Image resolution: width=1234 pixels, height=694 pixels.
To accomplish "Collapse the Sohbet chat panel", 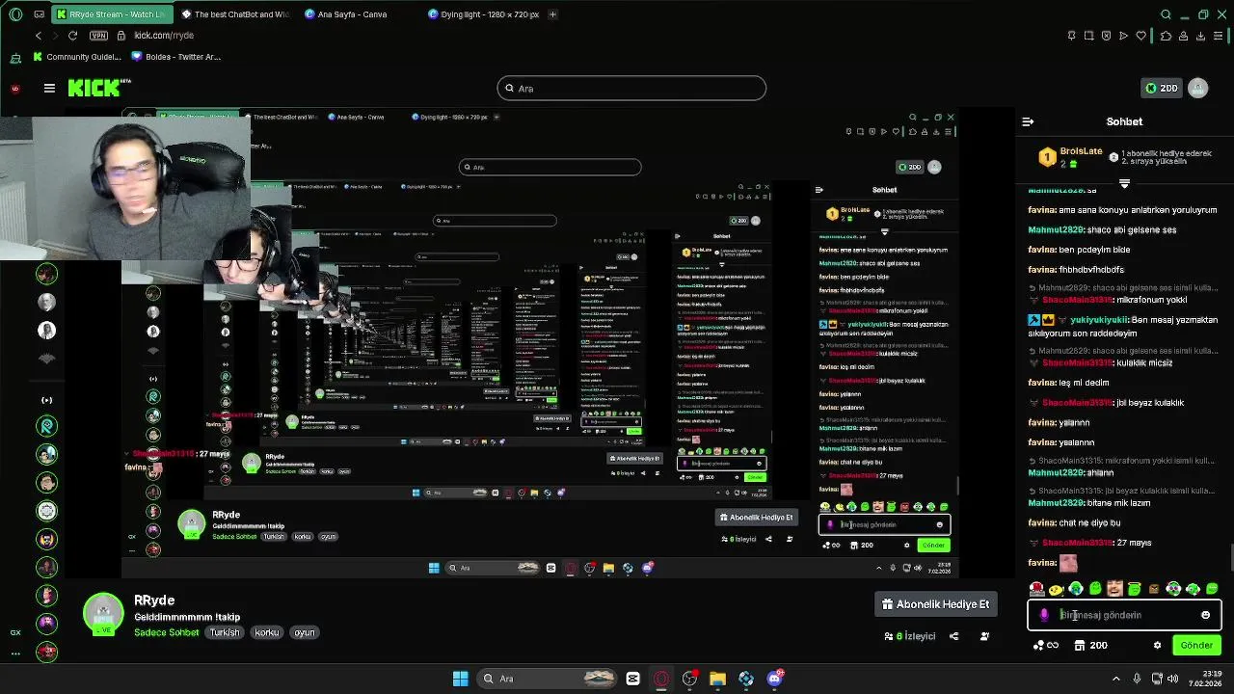I will pyautogui.click(x=1028, y=121).
